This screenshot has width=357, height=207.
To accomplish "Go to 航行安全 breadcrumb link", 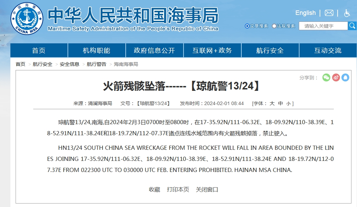I will (43, 64).
